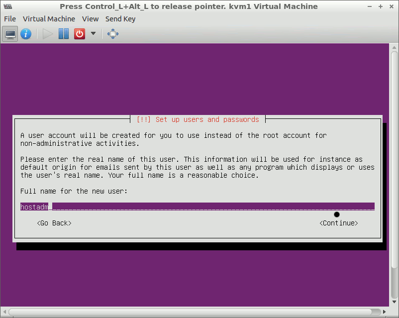Open the View menu
Viewport: 399px width, 318px height.
90,19
